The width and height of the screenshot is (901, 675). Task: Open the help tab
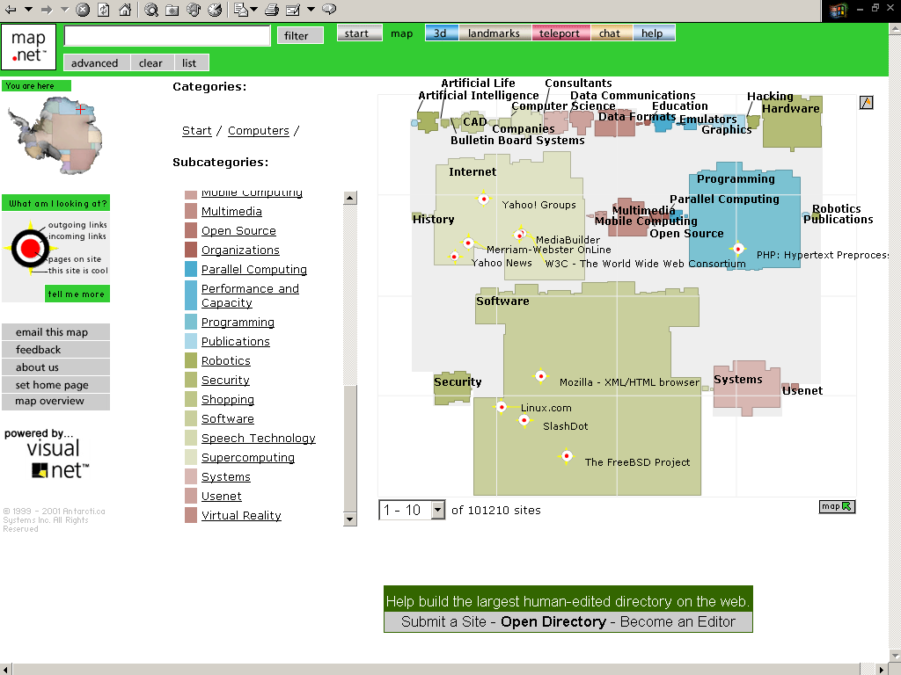coord(654,33)
